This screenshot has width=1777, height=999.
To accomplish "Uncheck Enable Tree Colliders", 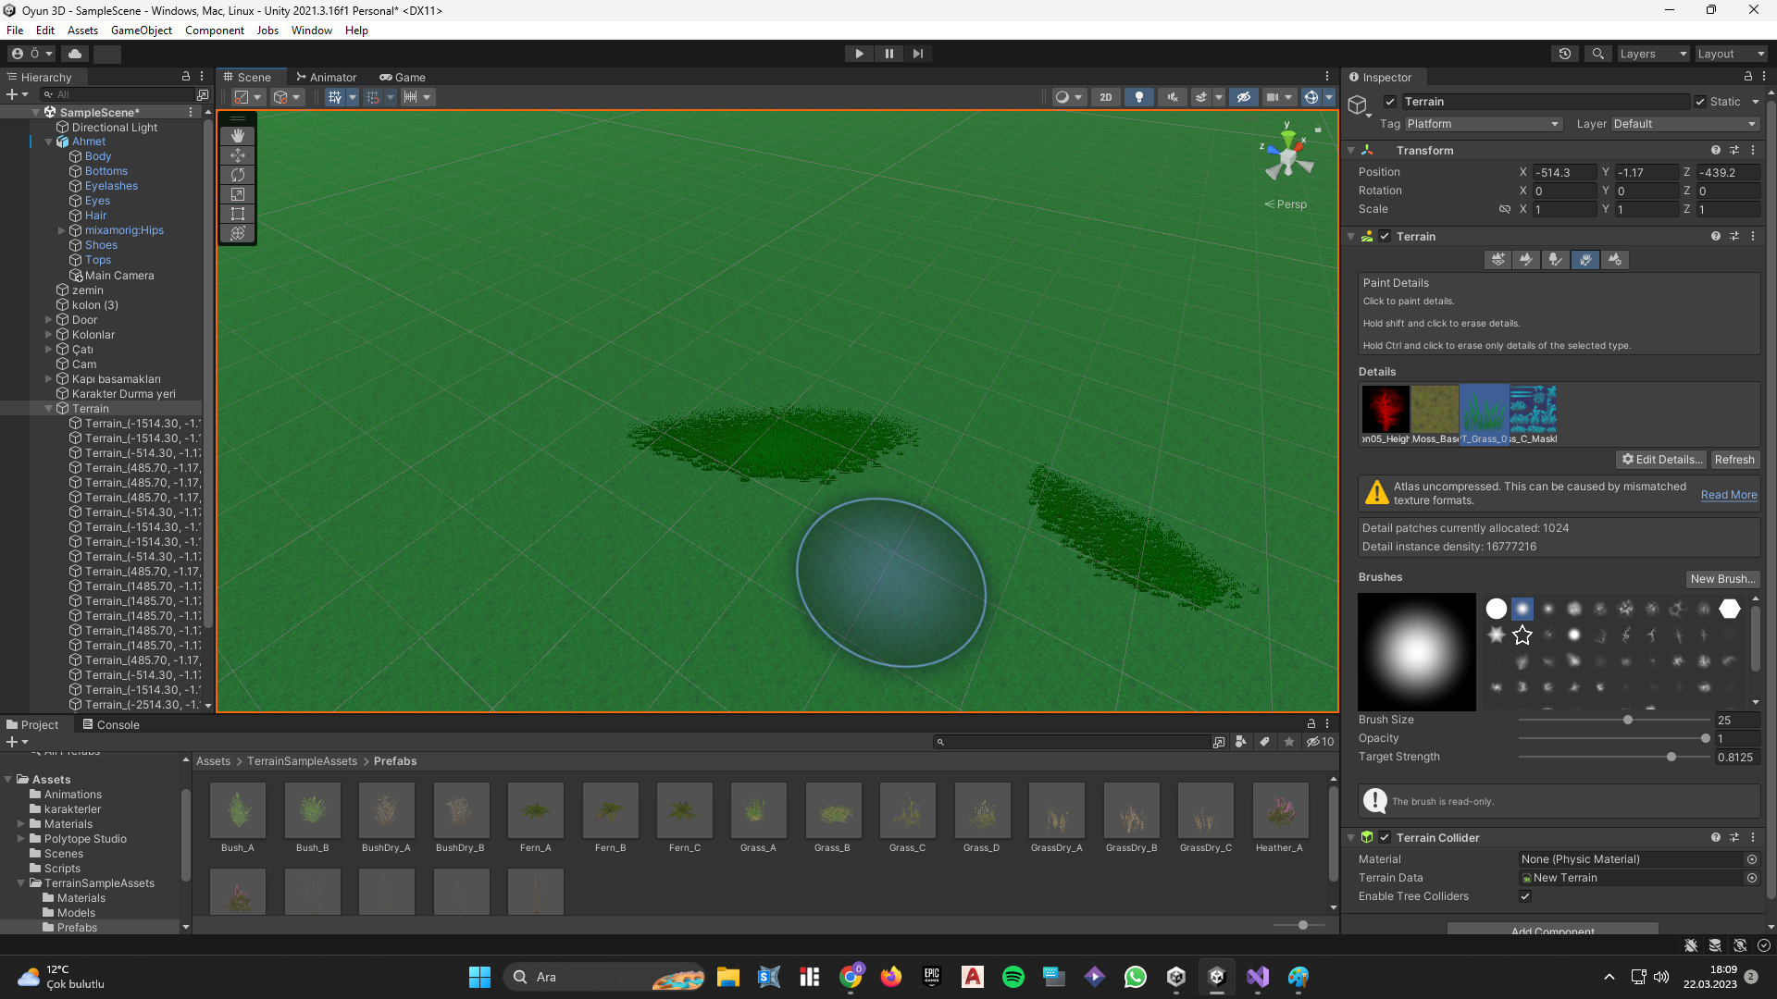I will click(x=1525, y=896).
